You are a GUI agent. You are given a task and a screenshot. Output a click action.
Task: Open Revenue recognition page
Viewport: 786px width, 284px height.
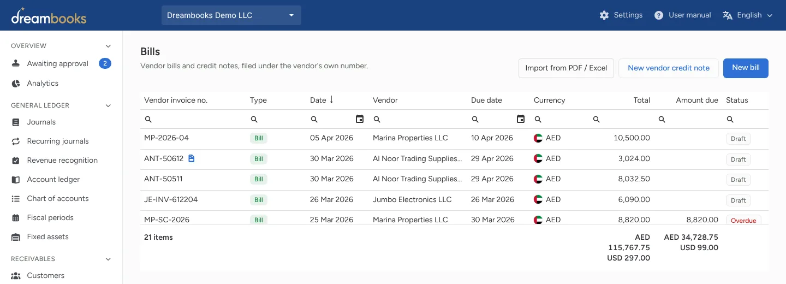pos(61,161)
